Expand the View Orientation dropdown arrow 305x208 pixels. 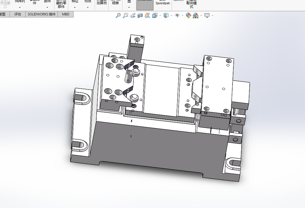coord(160,15)
